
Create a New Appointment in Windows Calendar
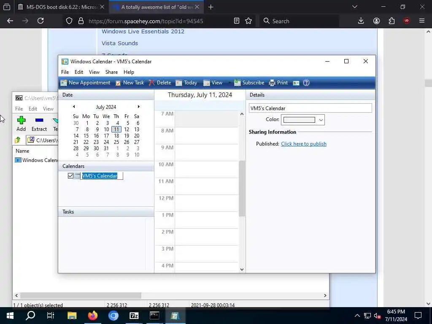85,83
